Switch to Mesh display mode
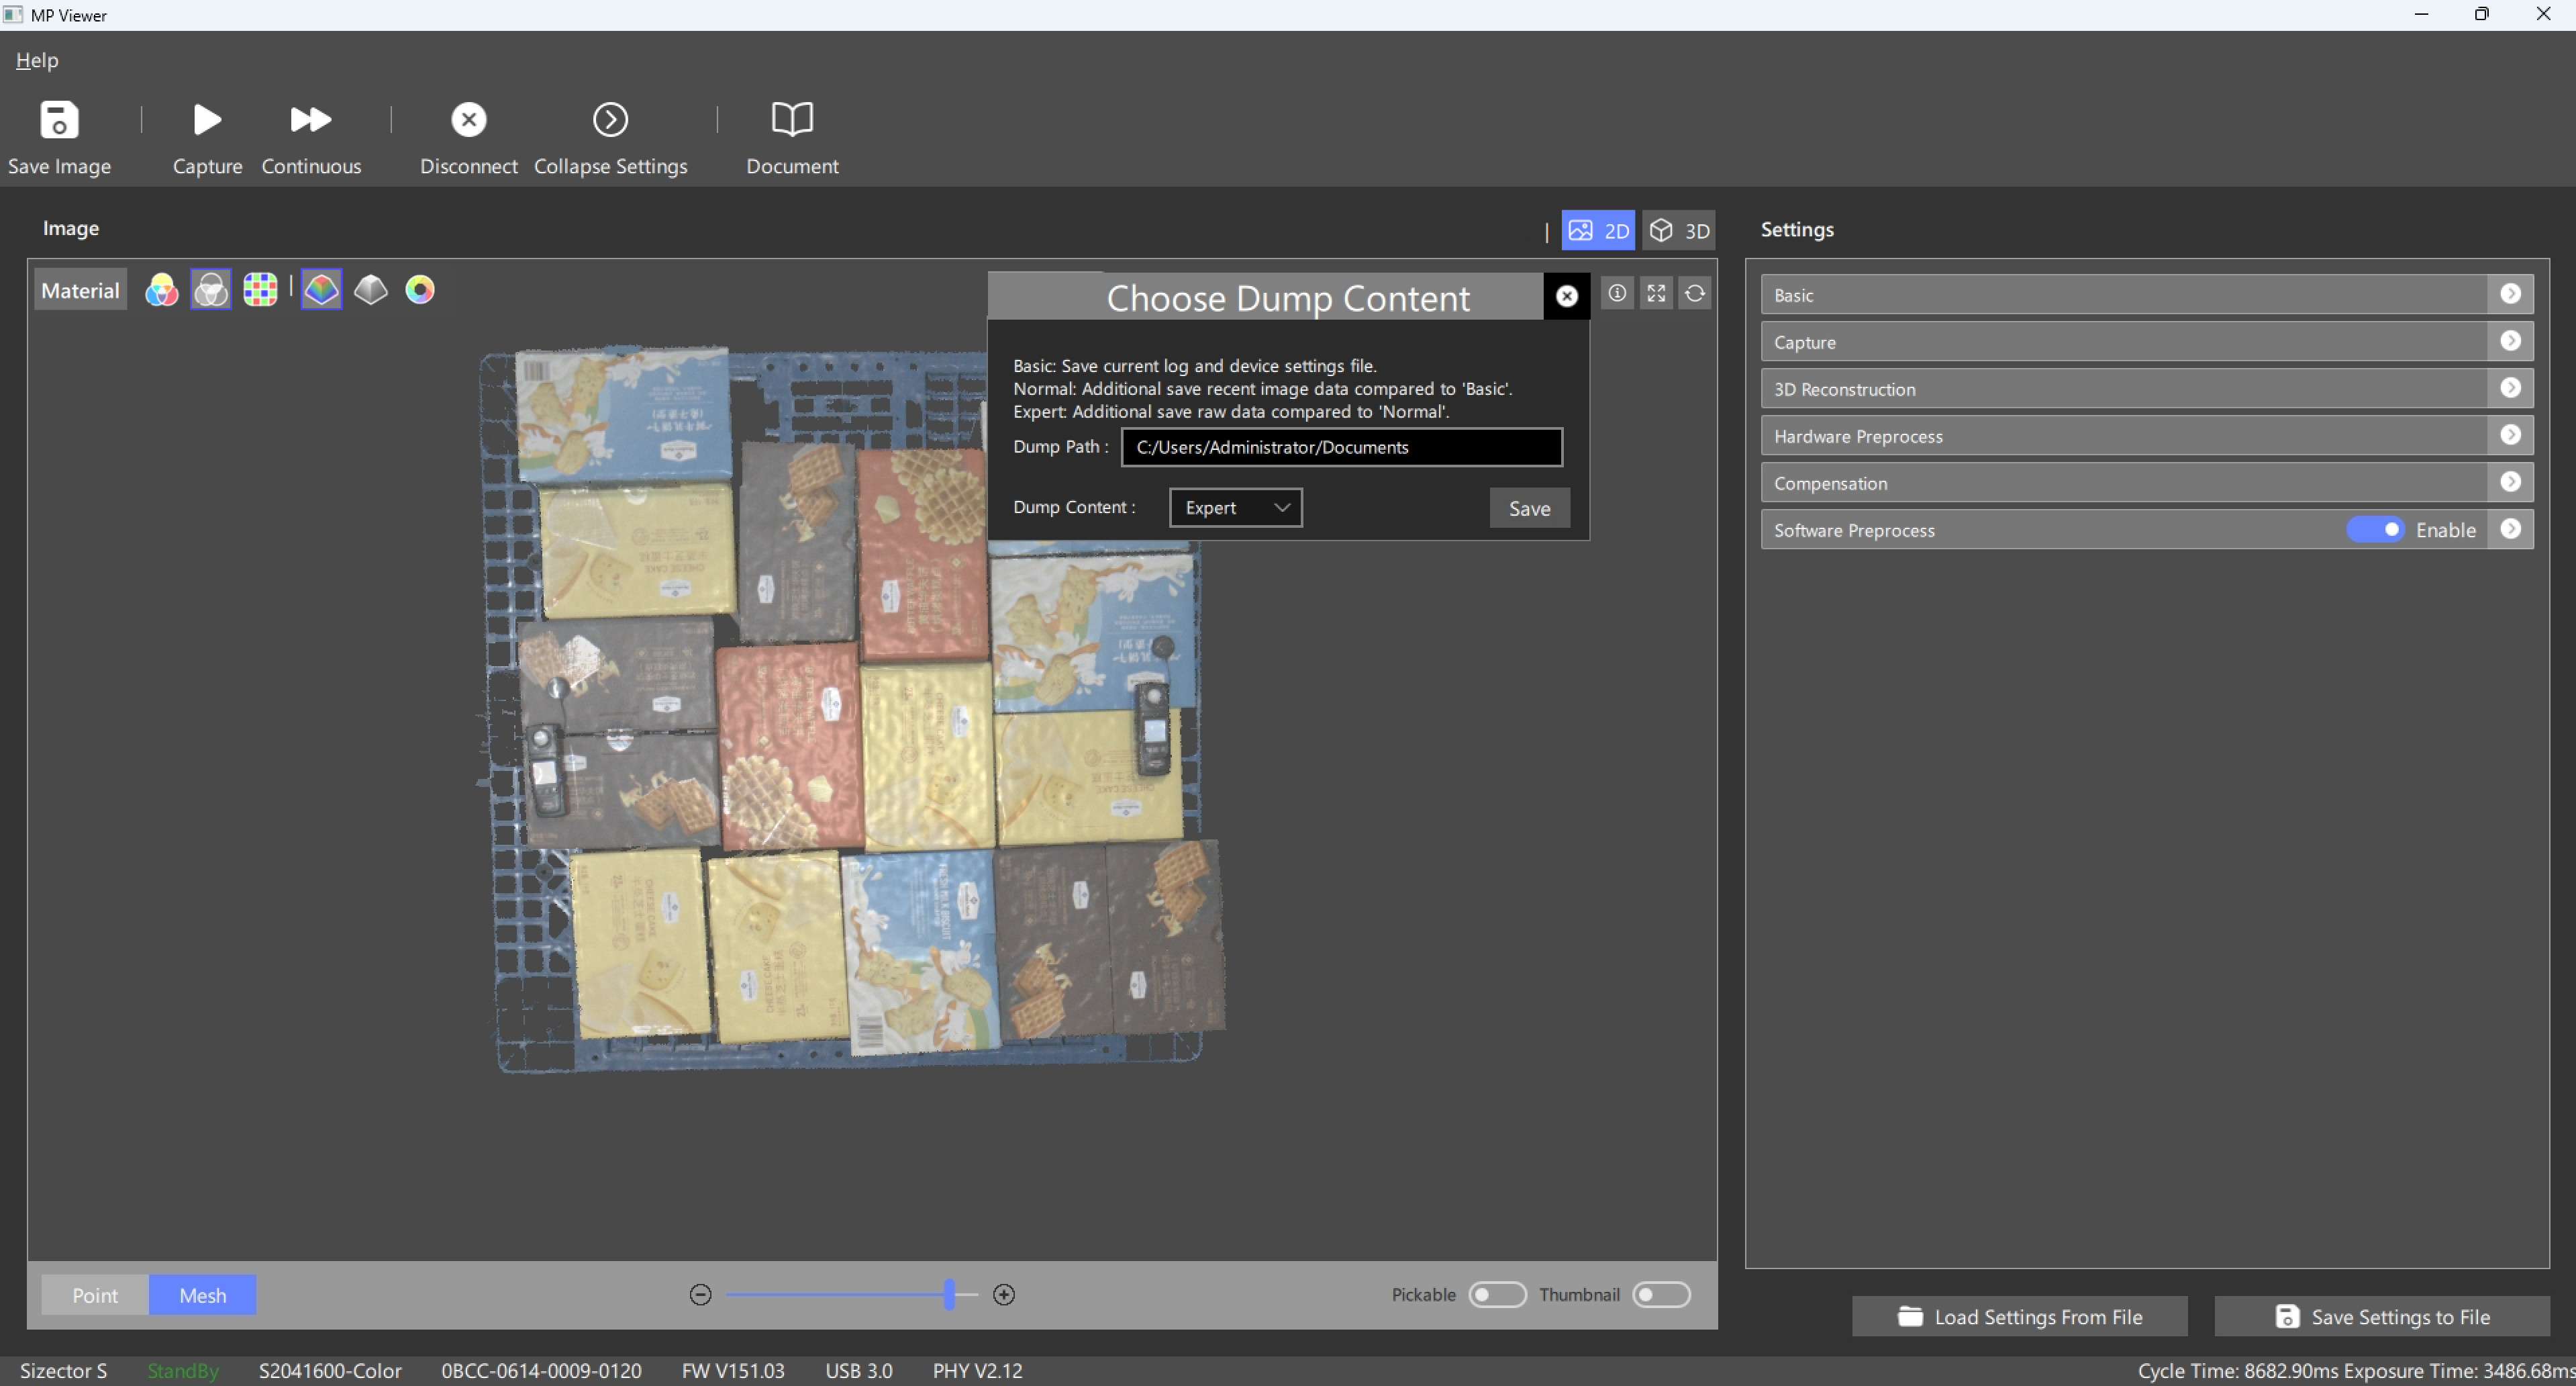 (x=203, y=1295)
